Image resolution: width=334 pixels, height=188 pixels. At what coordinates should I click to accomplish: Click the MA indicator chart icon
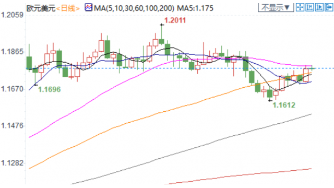pyautogui.click(x=88, y=7)
